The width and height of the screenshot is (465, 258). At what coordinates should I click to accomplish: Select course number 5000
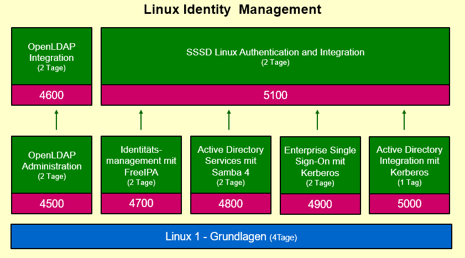tap(409, 204)
